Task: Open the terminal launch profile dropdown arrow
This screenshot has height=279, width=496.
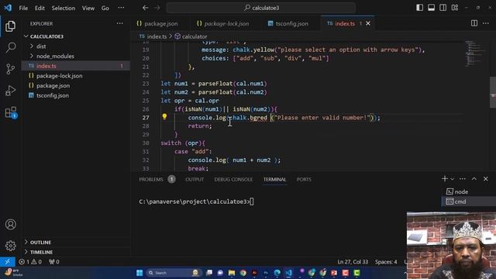Action: pos(453,179)
